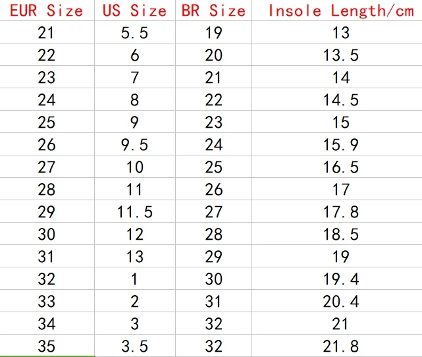Viewport: 422px width, 357px height.
Task: Select the insole length 20.4 cell
Action: click(x=337, y=301)
